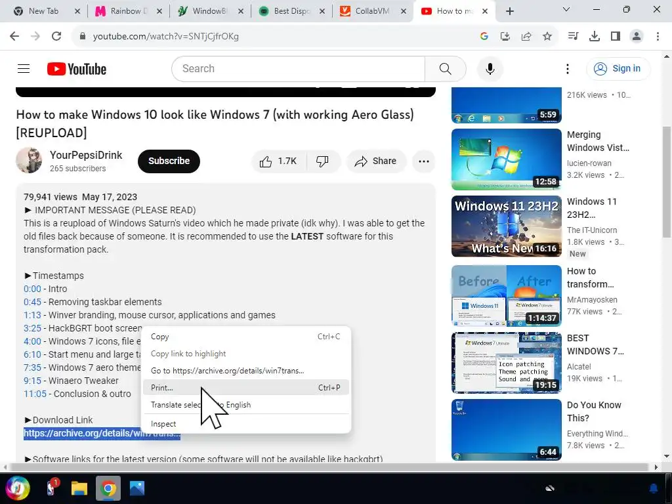
Task: Search with your voice microphone
Action: click(490, 68)
